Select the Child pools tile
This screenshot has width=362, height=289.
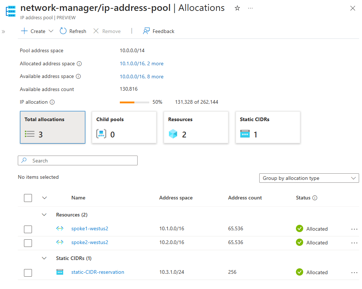(x=124, y=127)
